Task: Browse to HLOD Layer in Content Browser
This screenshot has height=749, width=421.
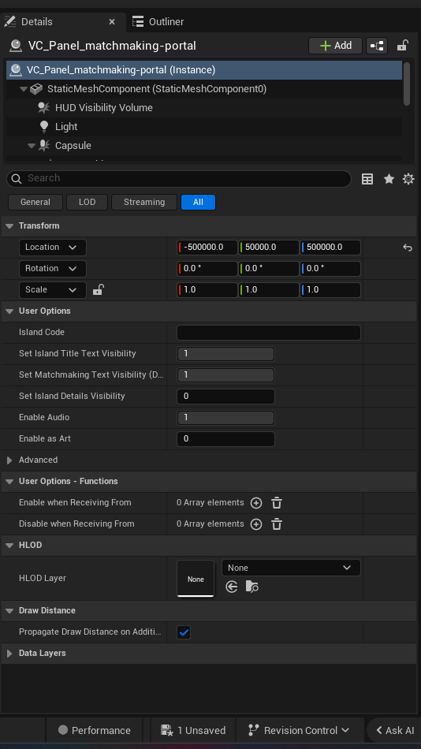Action: [251, 587]
